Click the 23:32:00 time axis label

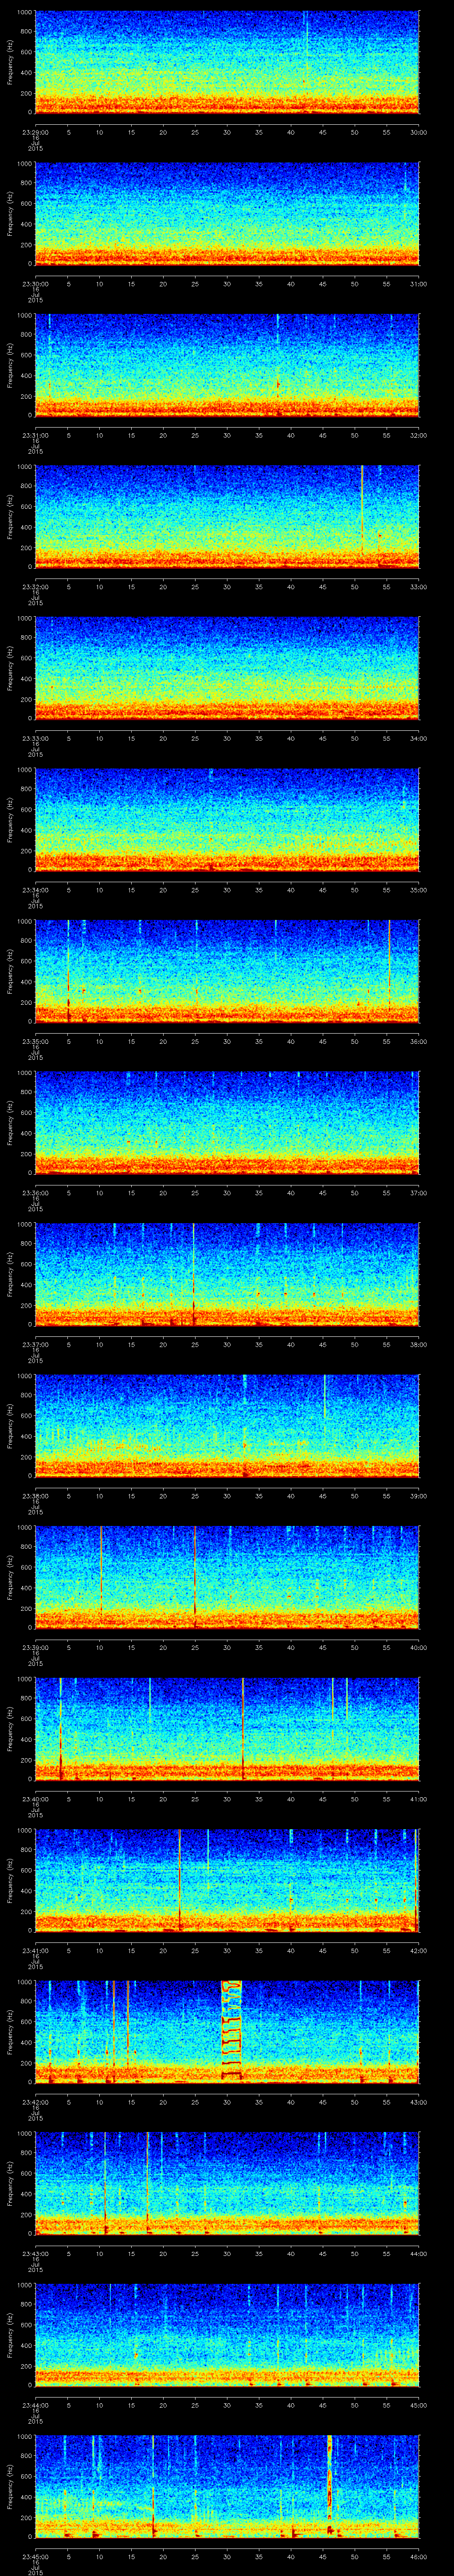click(x=35, y=586)
